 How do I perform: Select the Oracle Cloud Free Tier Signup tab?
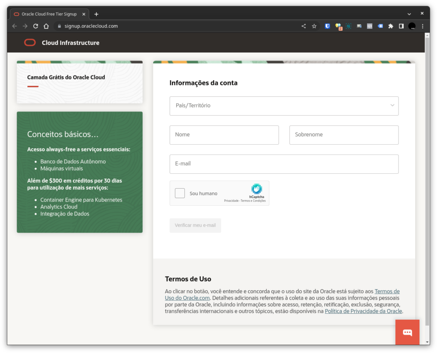[x=50, y=14]
